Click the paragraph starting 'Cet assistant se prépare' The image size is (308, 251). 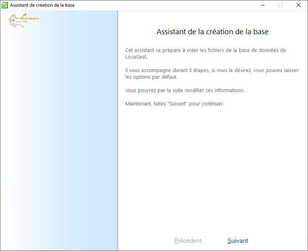[205, 50]
